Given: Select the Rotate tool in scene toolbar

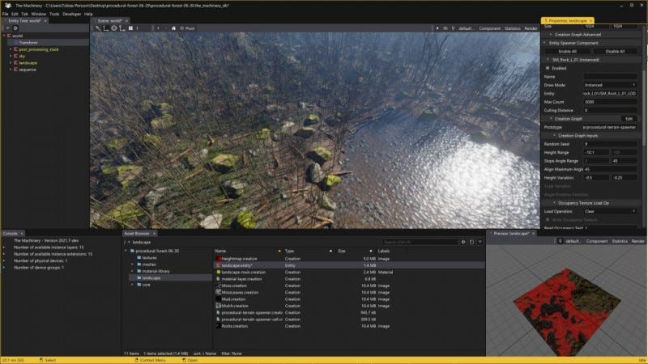Looking at the screenshot, I should coord(114,28).
